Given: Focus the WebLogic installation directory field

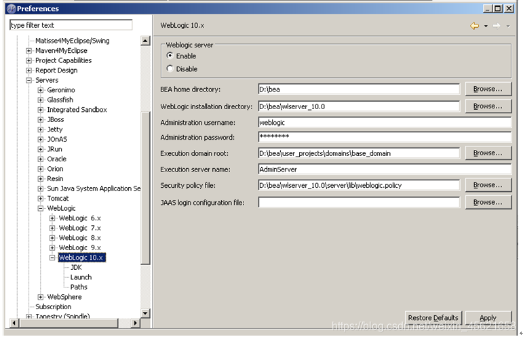Looking at the screenshot, I should (359, 106).
